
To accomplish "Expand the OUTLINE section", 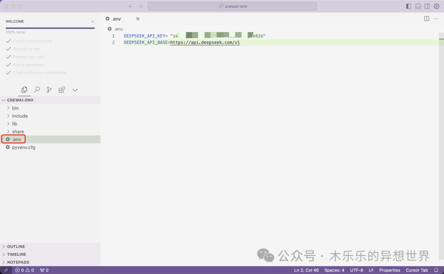I will (x=50, y=246).
